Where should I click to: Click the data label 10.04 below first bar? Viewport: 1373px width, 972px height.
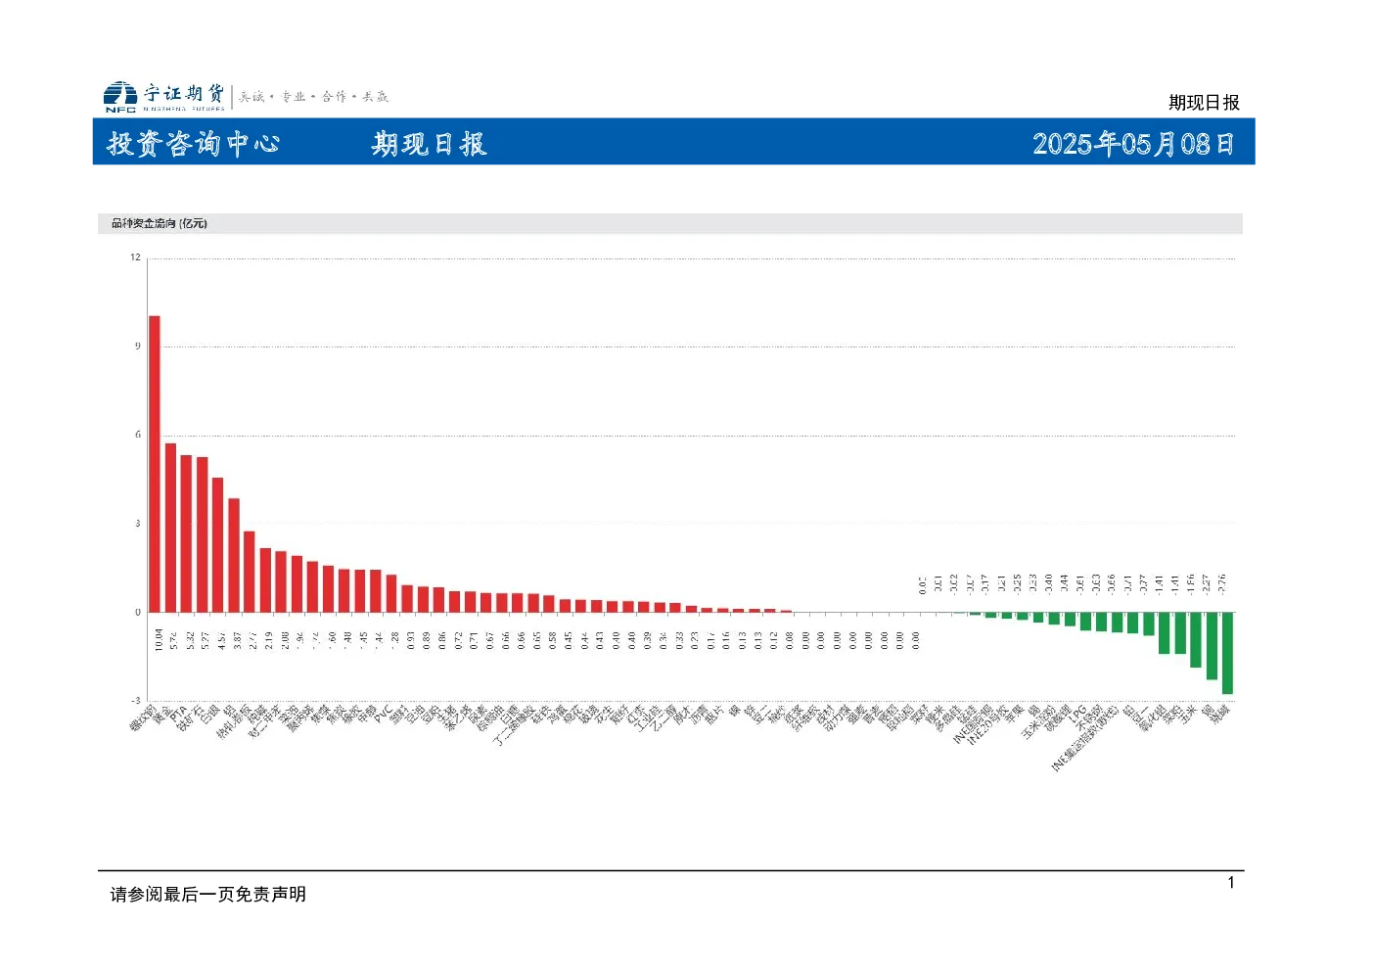click(x=158, y=640)
